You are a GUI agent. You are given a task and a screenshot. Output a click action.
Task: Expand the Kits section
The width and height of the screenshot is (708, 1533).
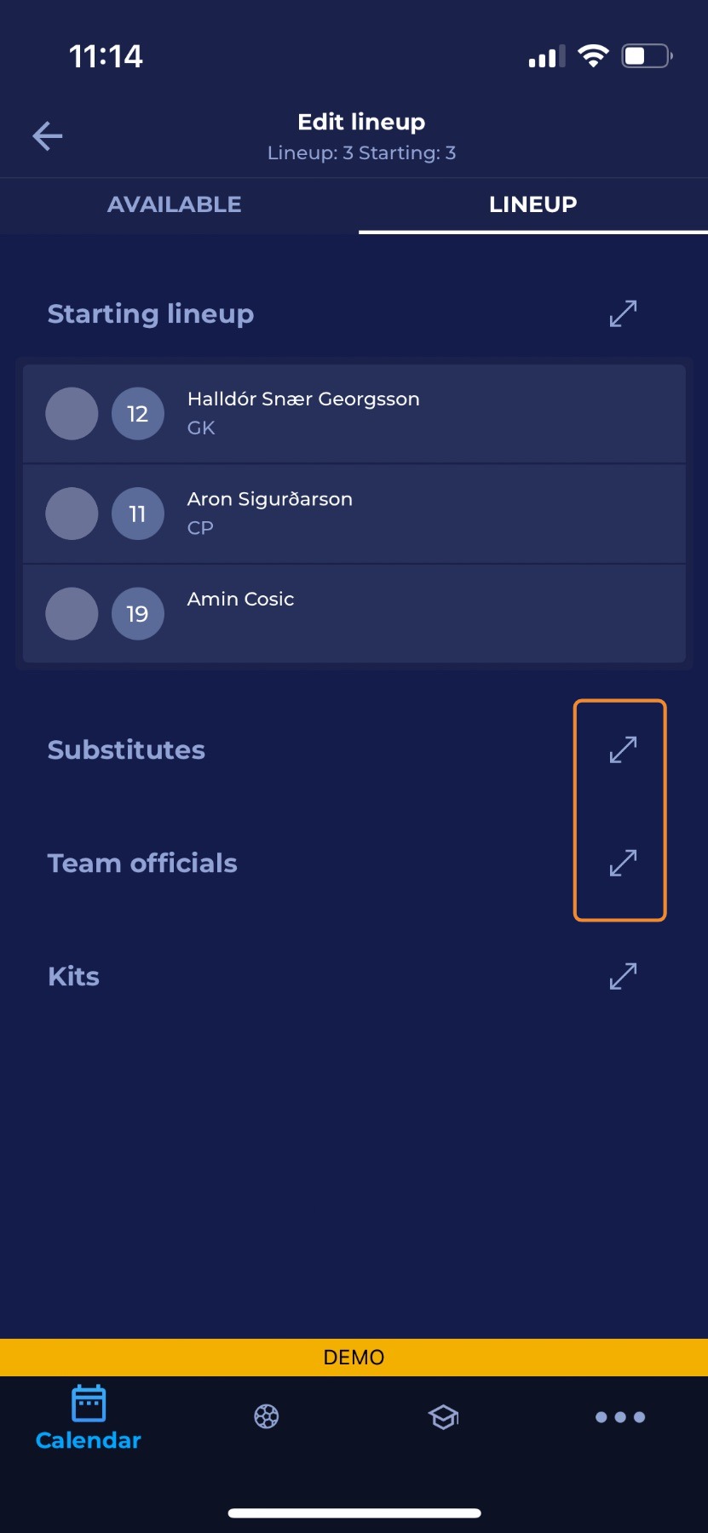tap(624, 976)
